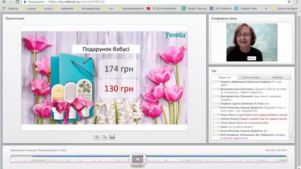
Task: Click the Конференц-связь panel title
Action: (224, 18)
